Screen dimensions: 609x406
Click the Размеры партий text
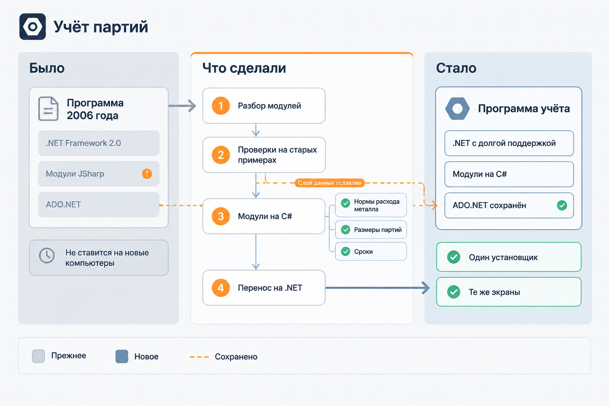pyautogui.click(x=378, y=230)
